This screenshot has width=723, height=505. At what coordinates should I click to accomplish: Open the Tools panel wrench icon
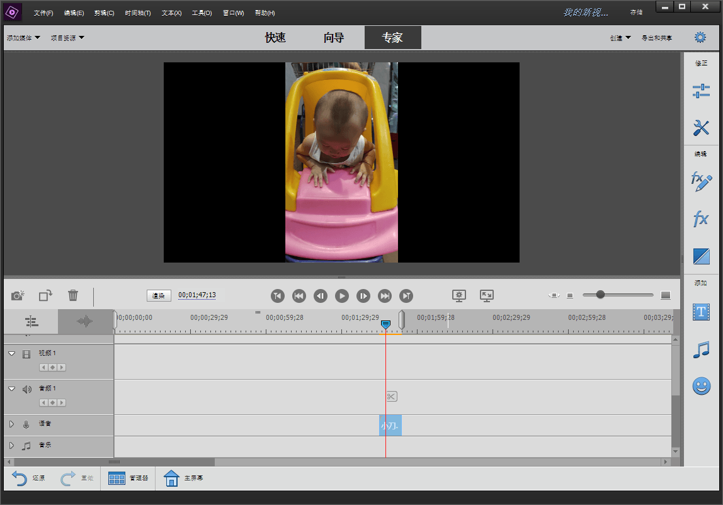[x=701, y=128]
